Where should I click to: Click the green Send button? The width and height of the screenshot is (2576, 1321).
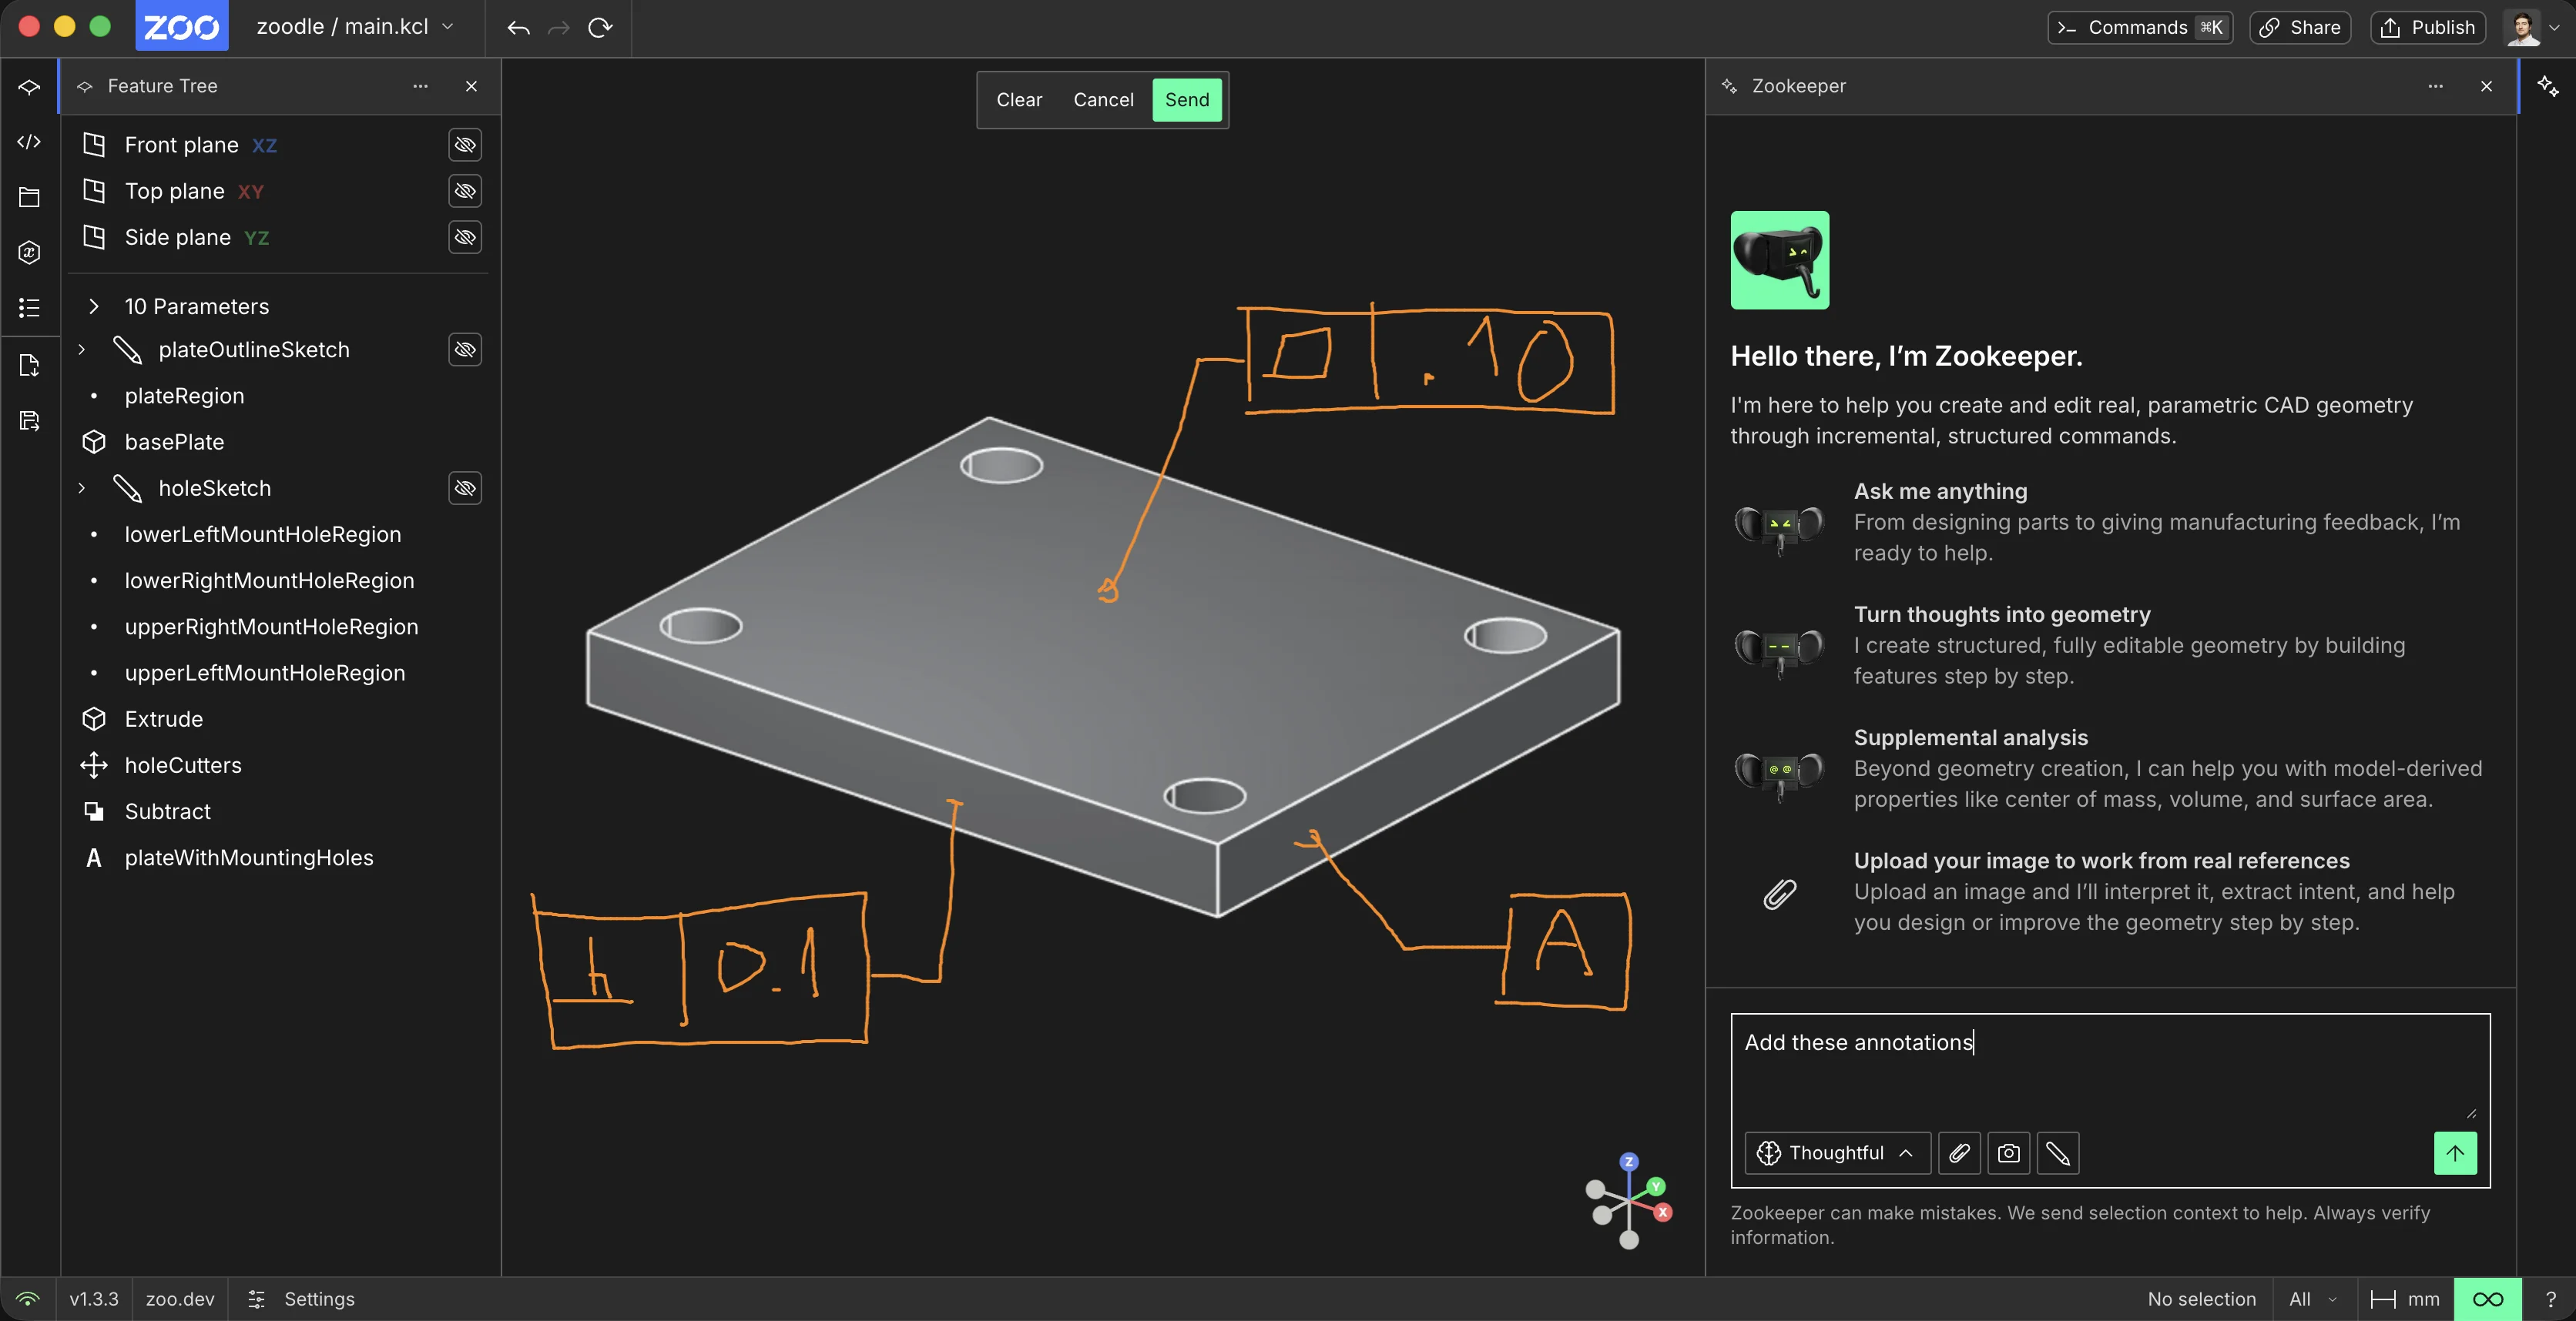click(x=1187, y=100)
